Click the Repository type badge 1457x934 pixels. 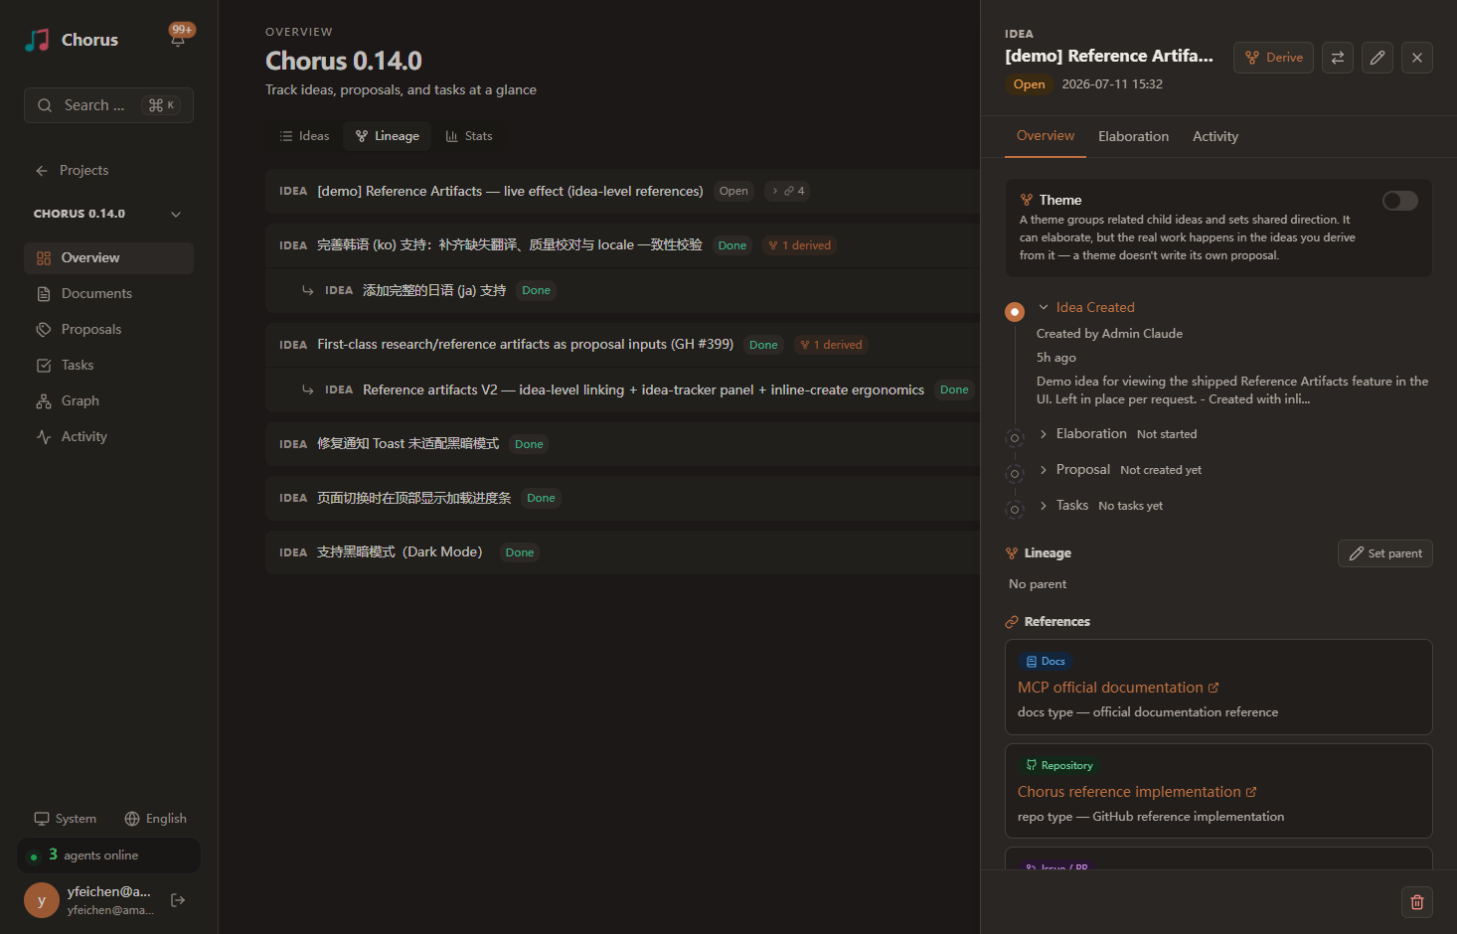coord(1059,766)
